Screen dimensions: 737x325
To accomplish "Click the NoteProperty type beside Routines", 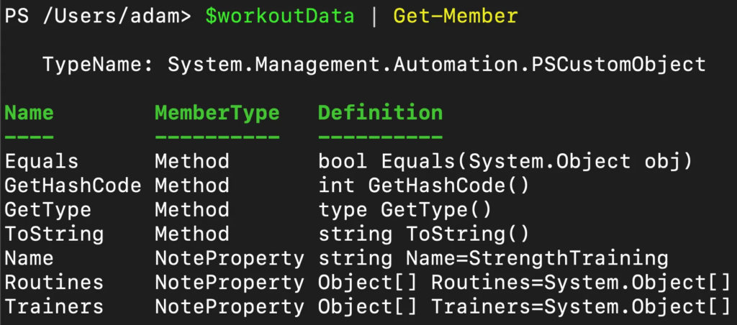I will coord(230,283).
